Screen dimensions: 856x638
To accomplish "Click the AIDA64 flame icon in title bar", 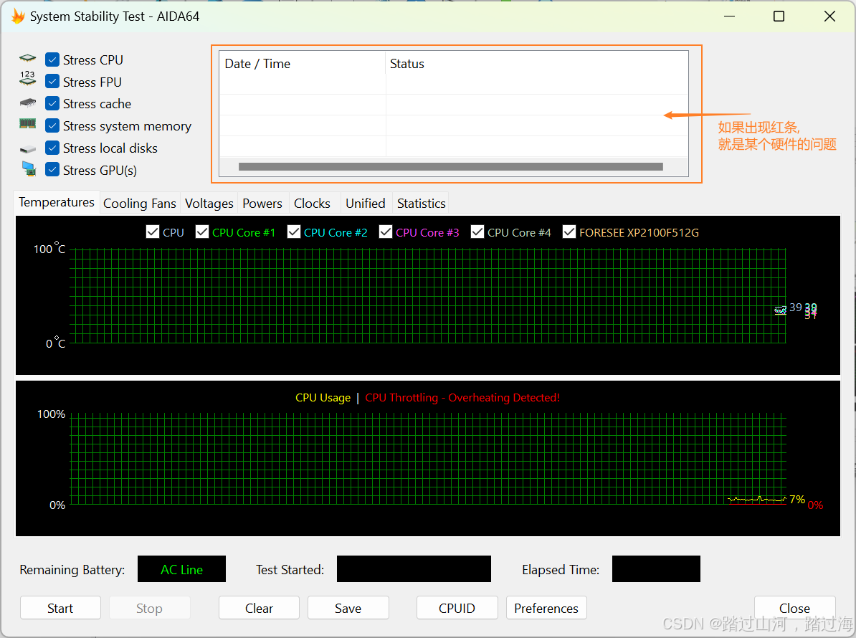I will click(x=18, y=16).
